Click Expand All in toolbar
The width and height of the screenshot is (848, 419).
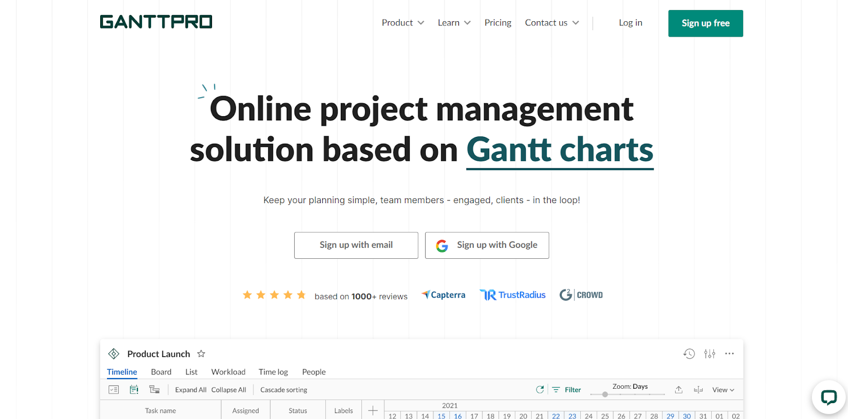(x=191, y=390)
